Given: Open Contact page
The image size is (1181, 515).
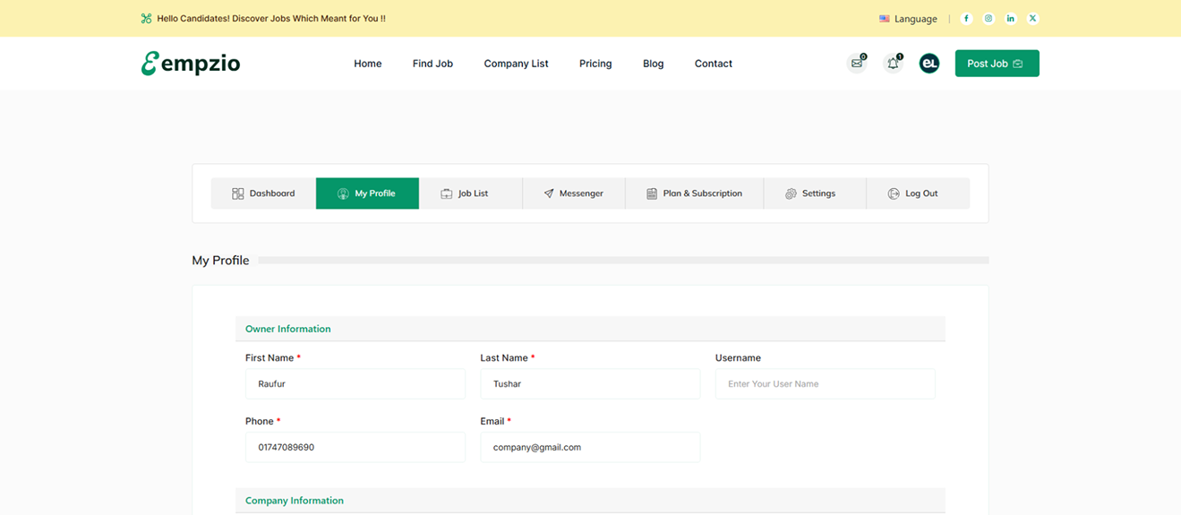Looking at the screenshot, I should (714, 64).
